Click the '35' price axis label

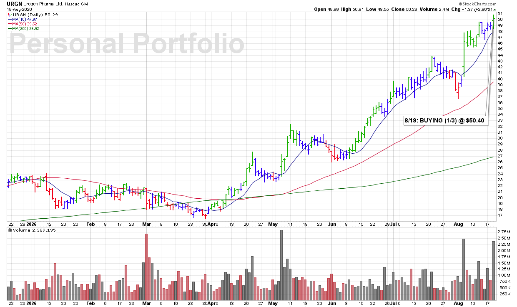(x=499, y=109)
